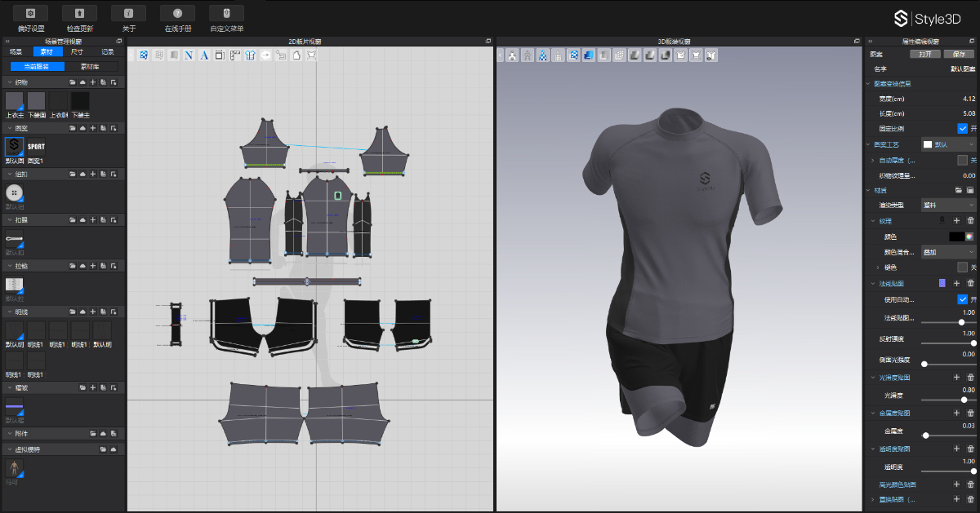
Task: Enable the 自动厚度 checkbox
Action: 962,160
